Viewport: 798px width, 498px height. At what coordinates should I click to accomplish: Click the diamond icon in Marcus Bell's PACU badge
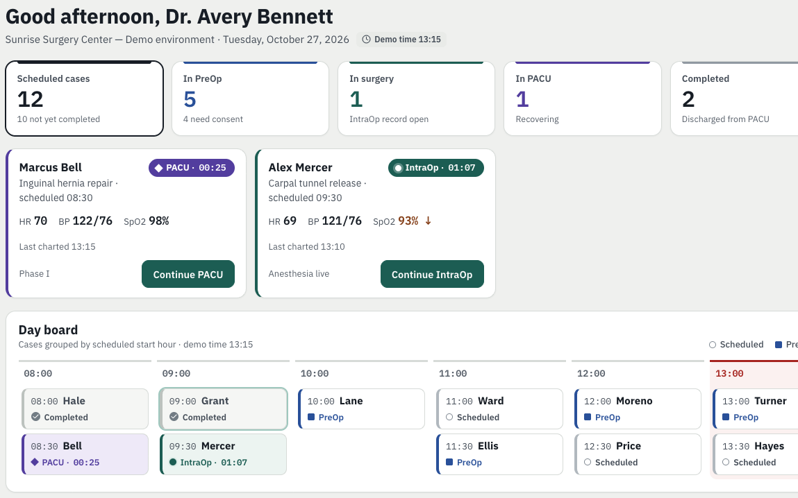[x=158, y=169]
